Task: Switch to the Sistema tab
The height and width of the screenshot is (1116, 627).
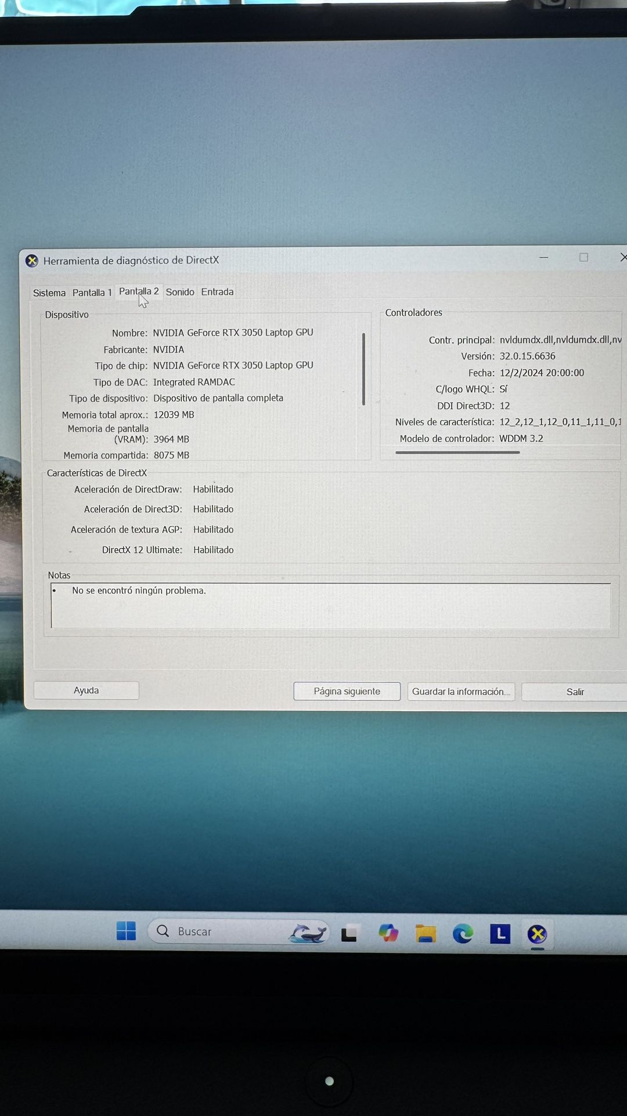Action: 49,293
